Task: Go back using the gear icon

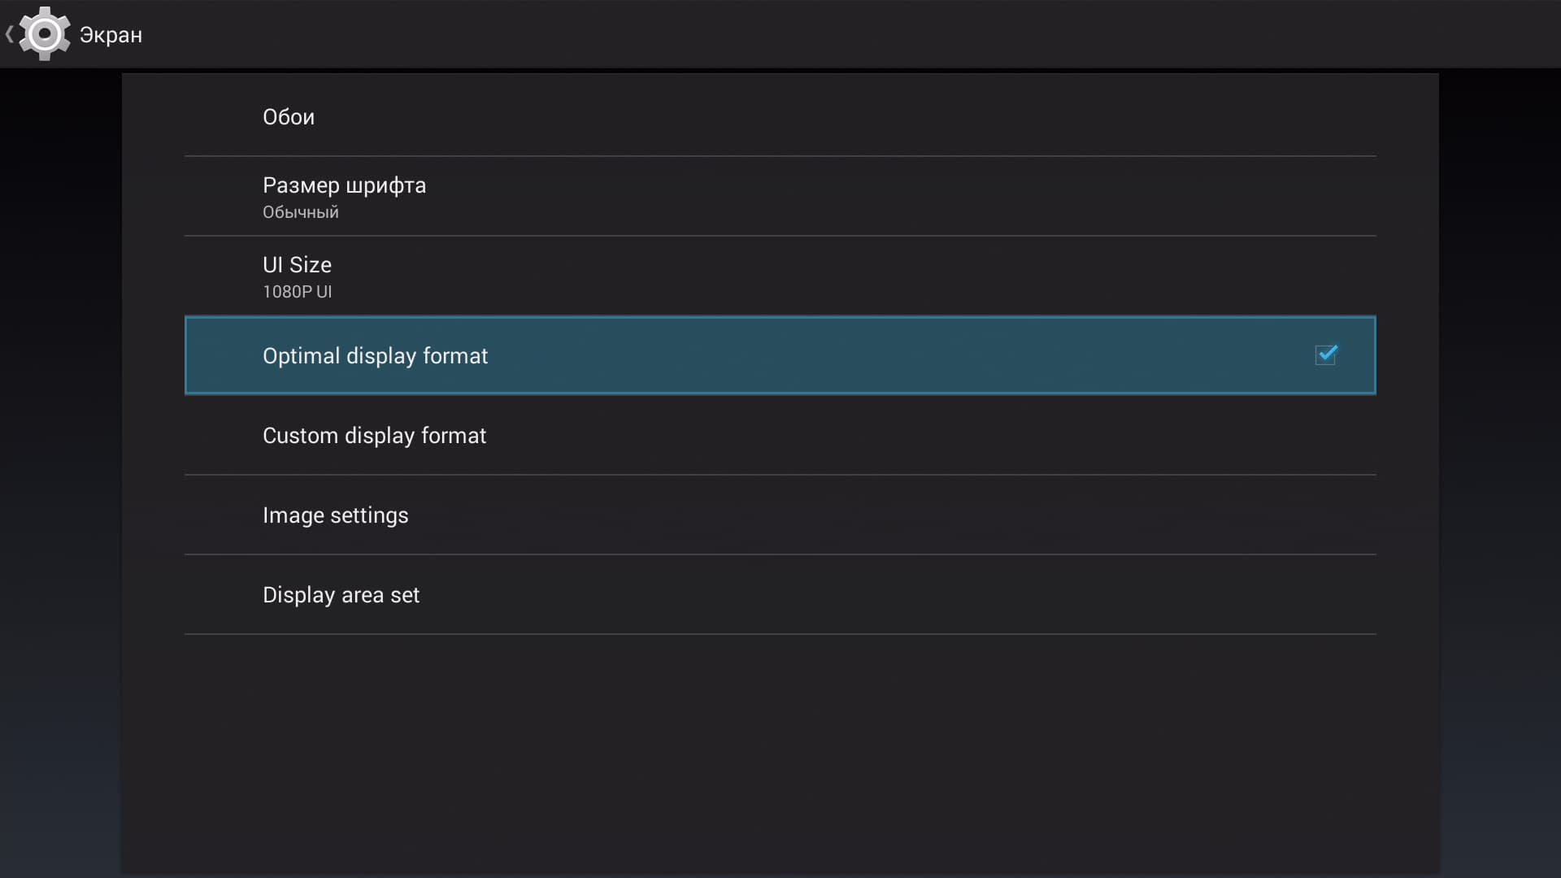Action: pyautogui.click(x=44, y=34)
